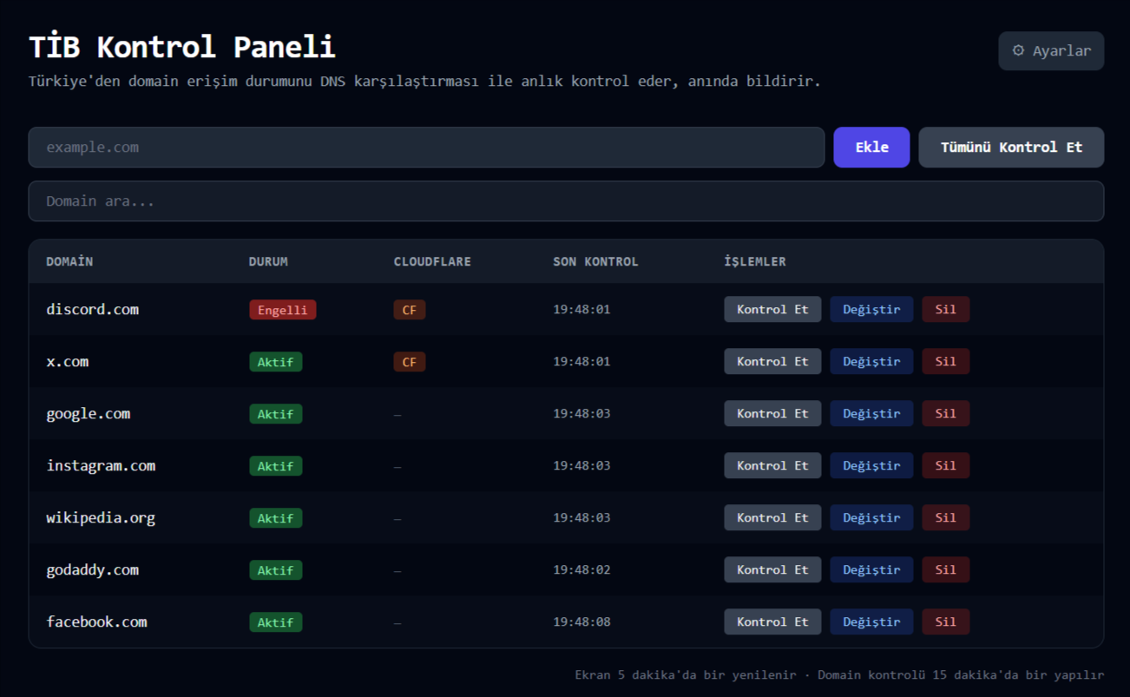Click the DOMAİN column header
This screenshot has width=1130, height=697.
point(69,261)
